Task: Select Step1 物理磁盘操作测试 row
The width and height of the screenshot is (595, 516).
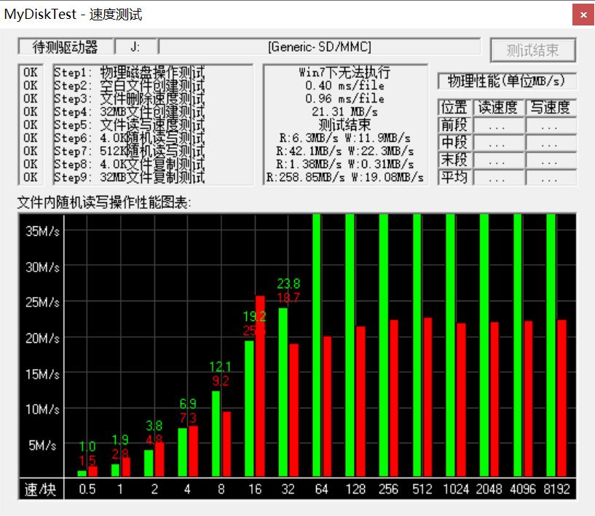Action: (129, 72)
